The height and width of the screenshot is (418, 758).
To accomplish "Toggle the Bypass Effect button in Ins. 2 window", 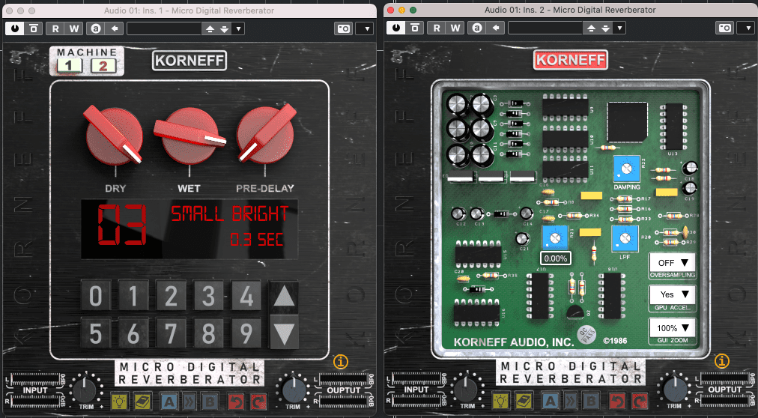I will tap(415, 28).
